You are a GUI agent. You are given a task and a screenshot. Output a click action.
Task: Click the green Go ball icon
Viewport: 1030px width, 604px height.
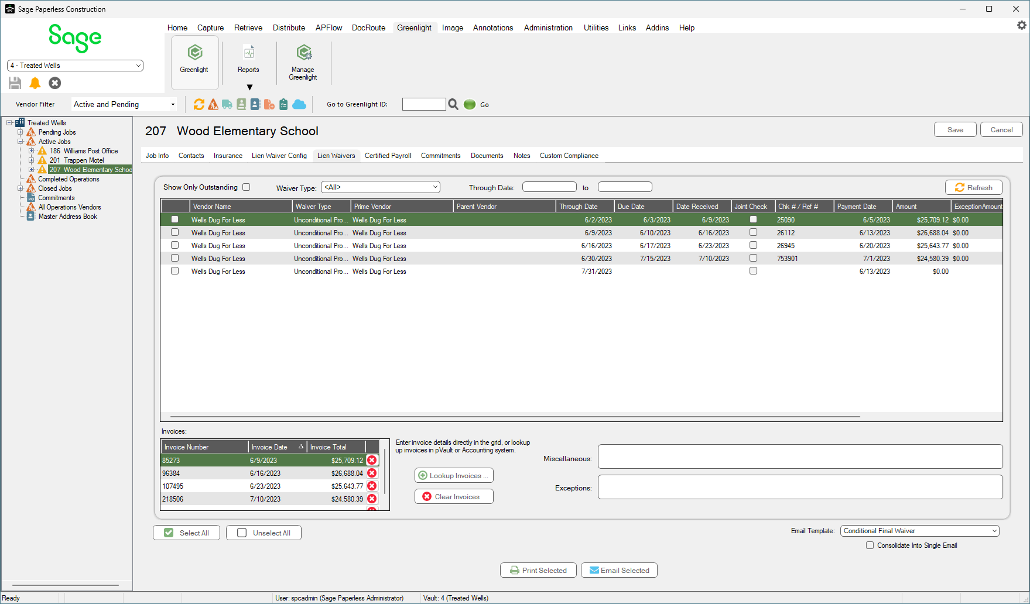(x=470, y=104)
